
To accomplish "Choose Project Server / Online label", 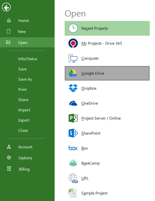I will tap(101, 118).
